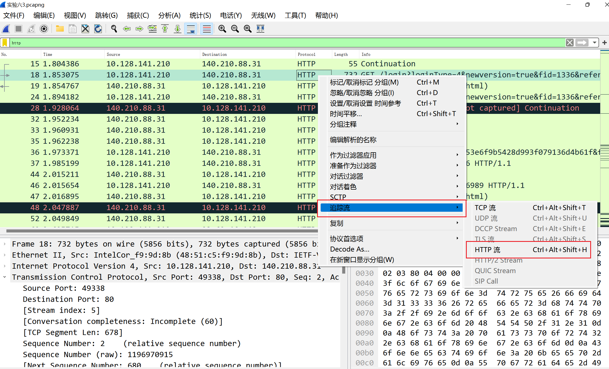Click the apply filter arrow button
Screen dimensions: 609x369
[x=582, y=43]
